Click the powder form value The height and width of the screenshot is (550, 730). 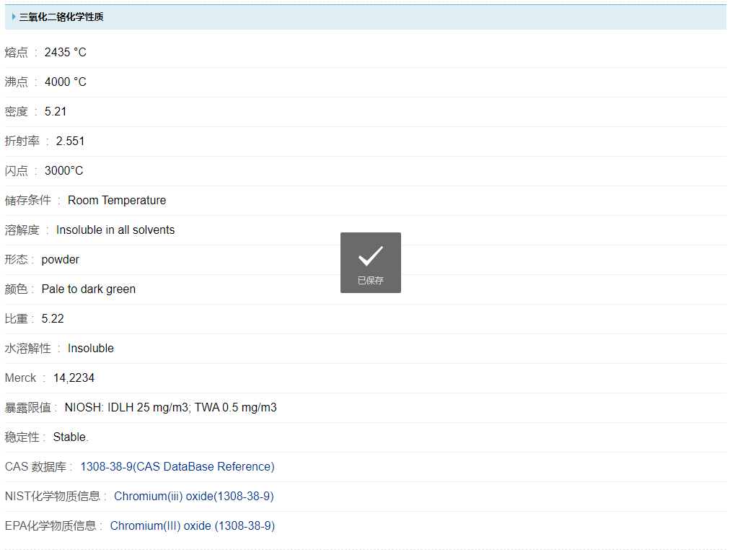pyautogui.click(x=60, y=260)
